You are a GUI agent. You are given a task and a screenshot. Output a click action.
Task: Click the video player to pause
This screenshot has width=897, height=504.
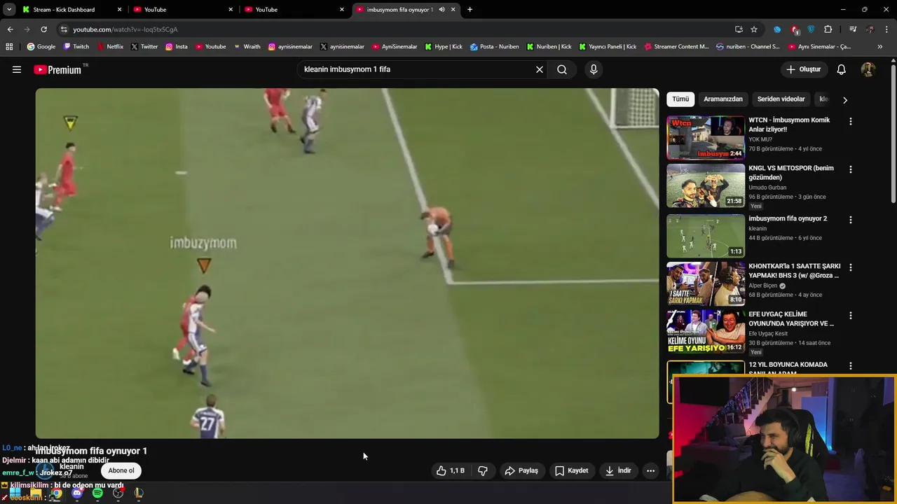[x=347, y=263]
